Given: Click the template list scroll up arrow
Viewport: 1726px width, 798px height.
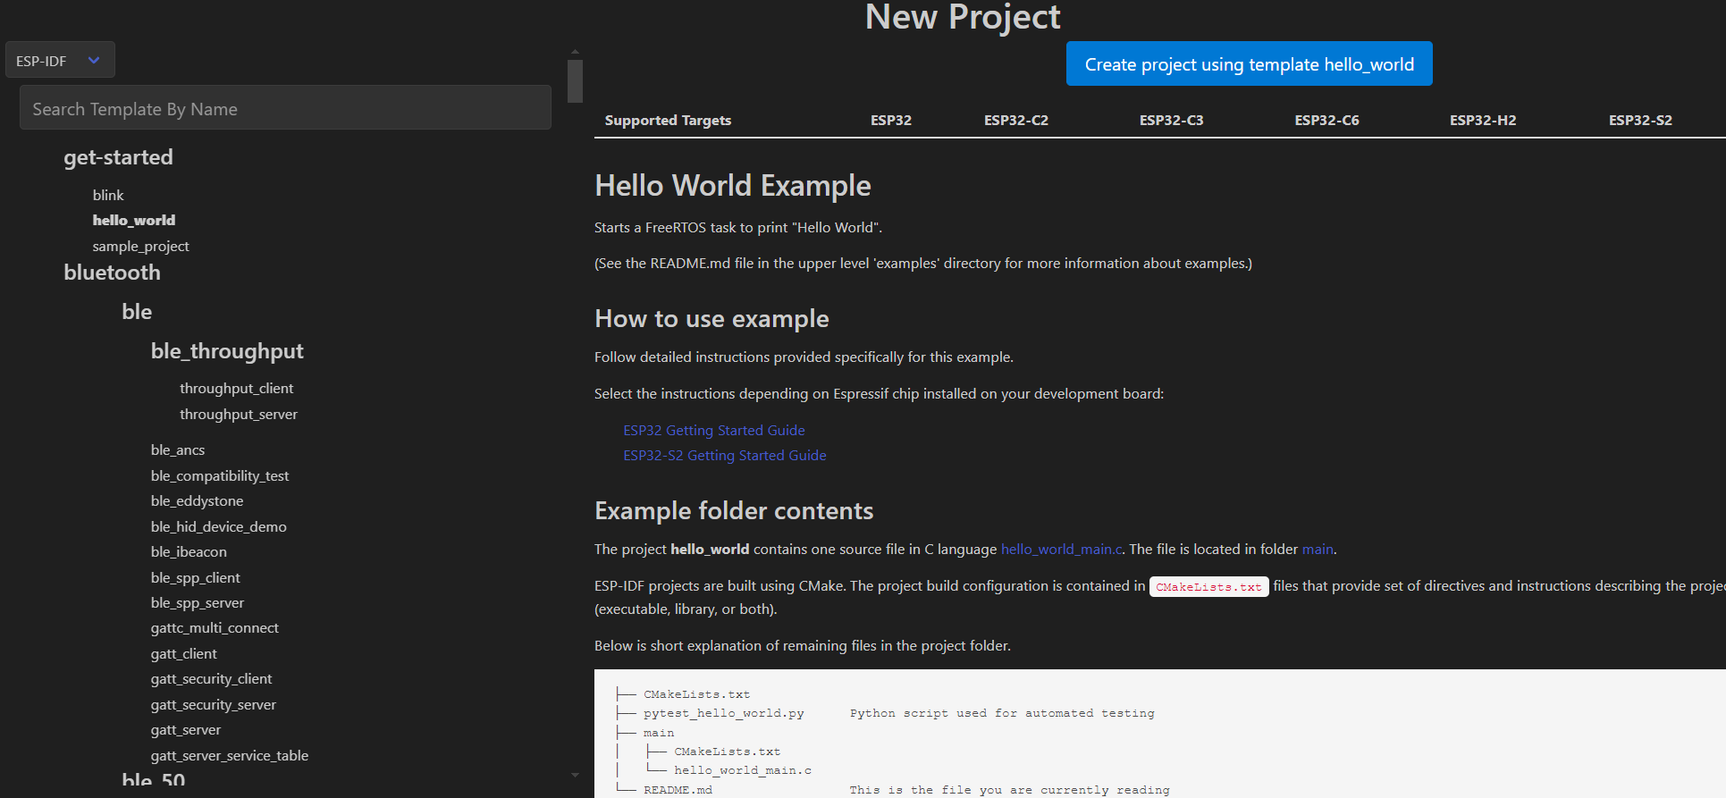Looking at the screenshot, I should [x=575, y=52].
